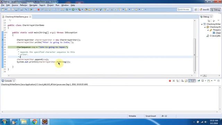This screenshot has width=222, height=125.
Task: Click the volume icon in system tray
Action: click(x=206, y=122)
